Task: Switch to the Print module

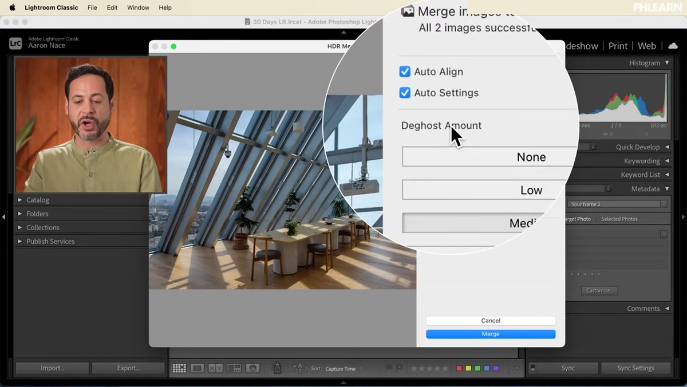Action: point(618,46)
